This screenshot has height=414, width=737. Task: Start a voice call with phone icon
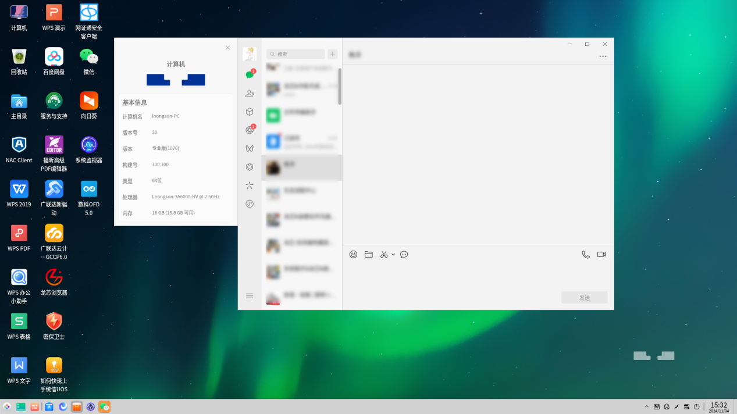pos(586,255)
